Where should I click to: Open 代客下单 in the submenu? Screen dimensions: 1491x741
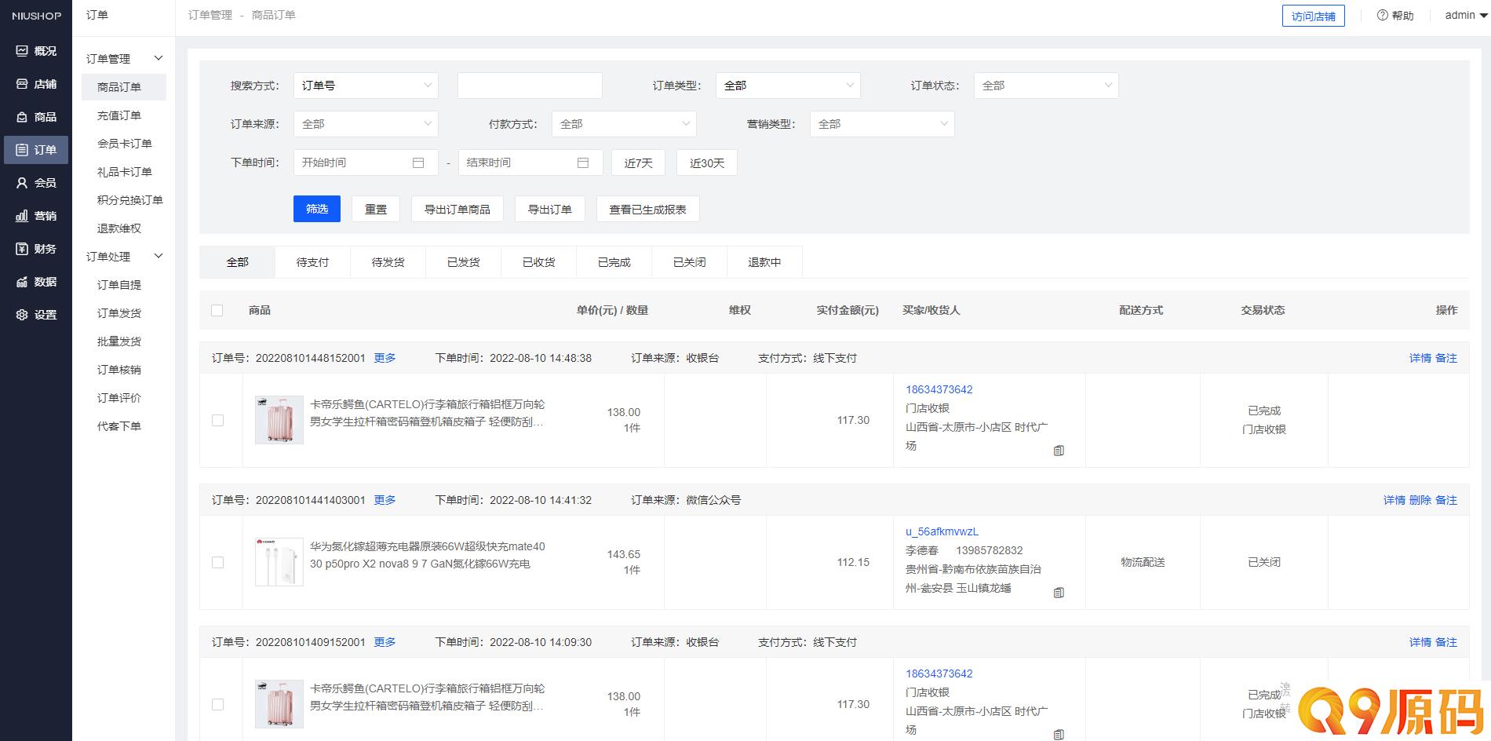click(119, 426)
